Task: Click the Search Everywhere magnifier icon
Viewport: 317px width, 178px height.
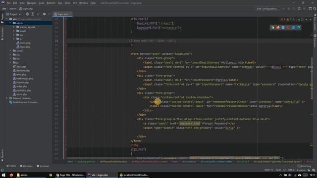Action: pyautogui.click(x=315, y=9)
